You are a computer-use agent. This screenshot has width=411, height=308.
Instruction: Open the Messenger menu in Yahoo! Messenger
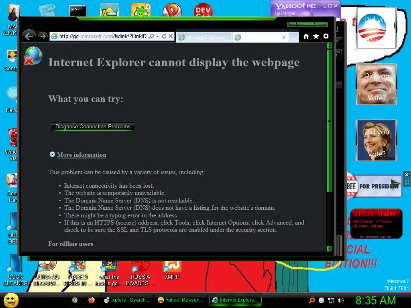[x=285, y=13]
